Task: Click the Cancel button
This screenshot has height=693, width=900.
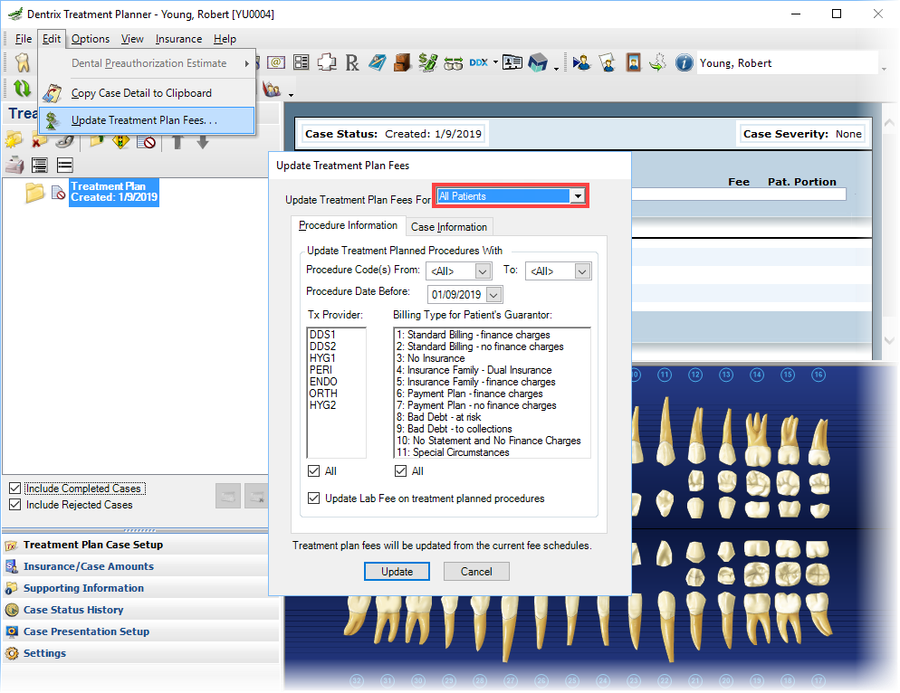Action: (476, 572)
